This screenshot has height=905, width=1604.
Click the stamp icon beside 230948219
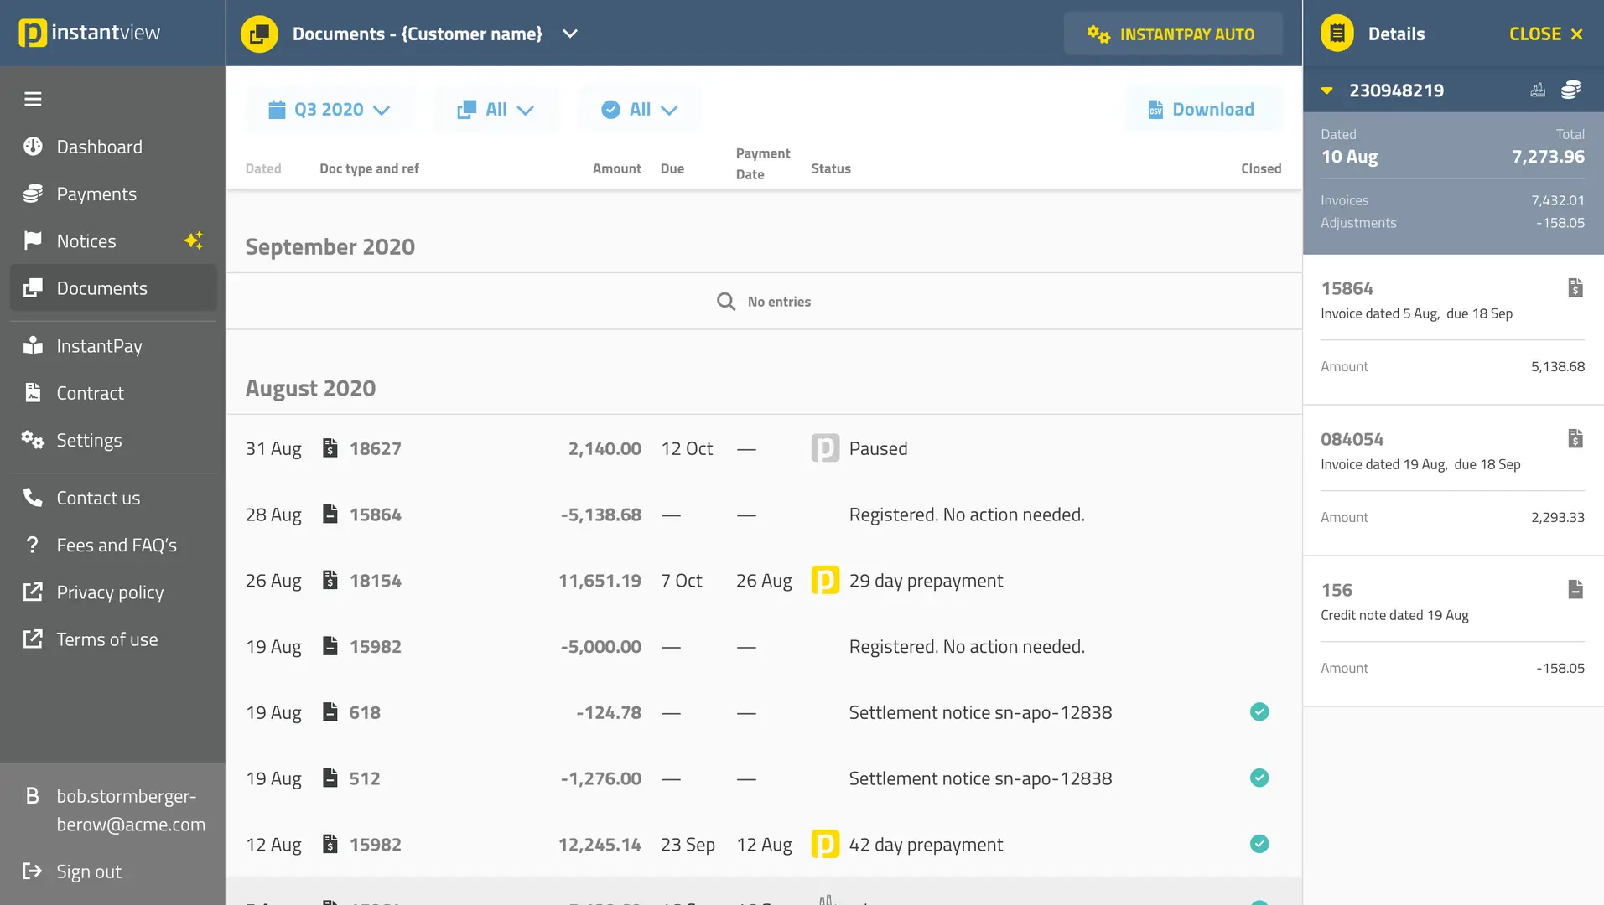[1538, 90]
